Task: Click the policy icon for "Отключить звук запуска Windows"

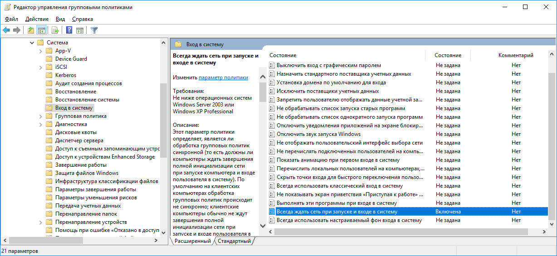Action: click(x=272, y=134)
